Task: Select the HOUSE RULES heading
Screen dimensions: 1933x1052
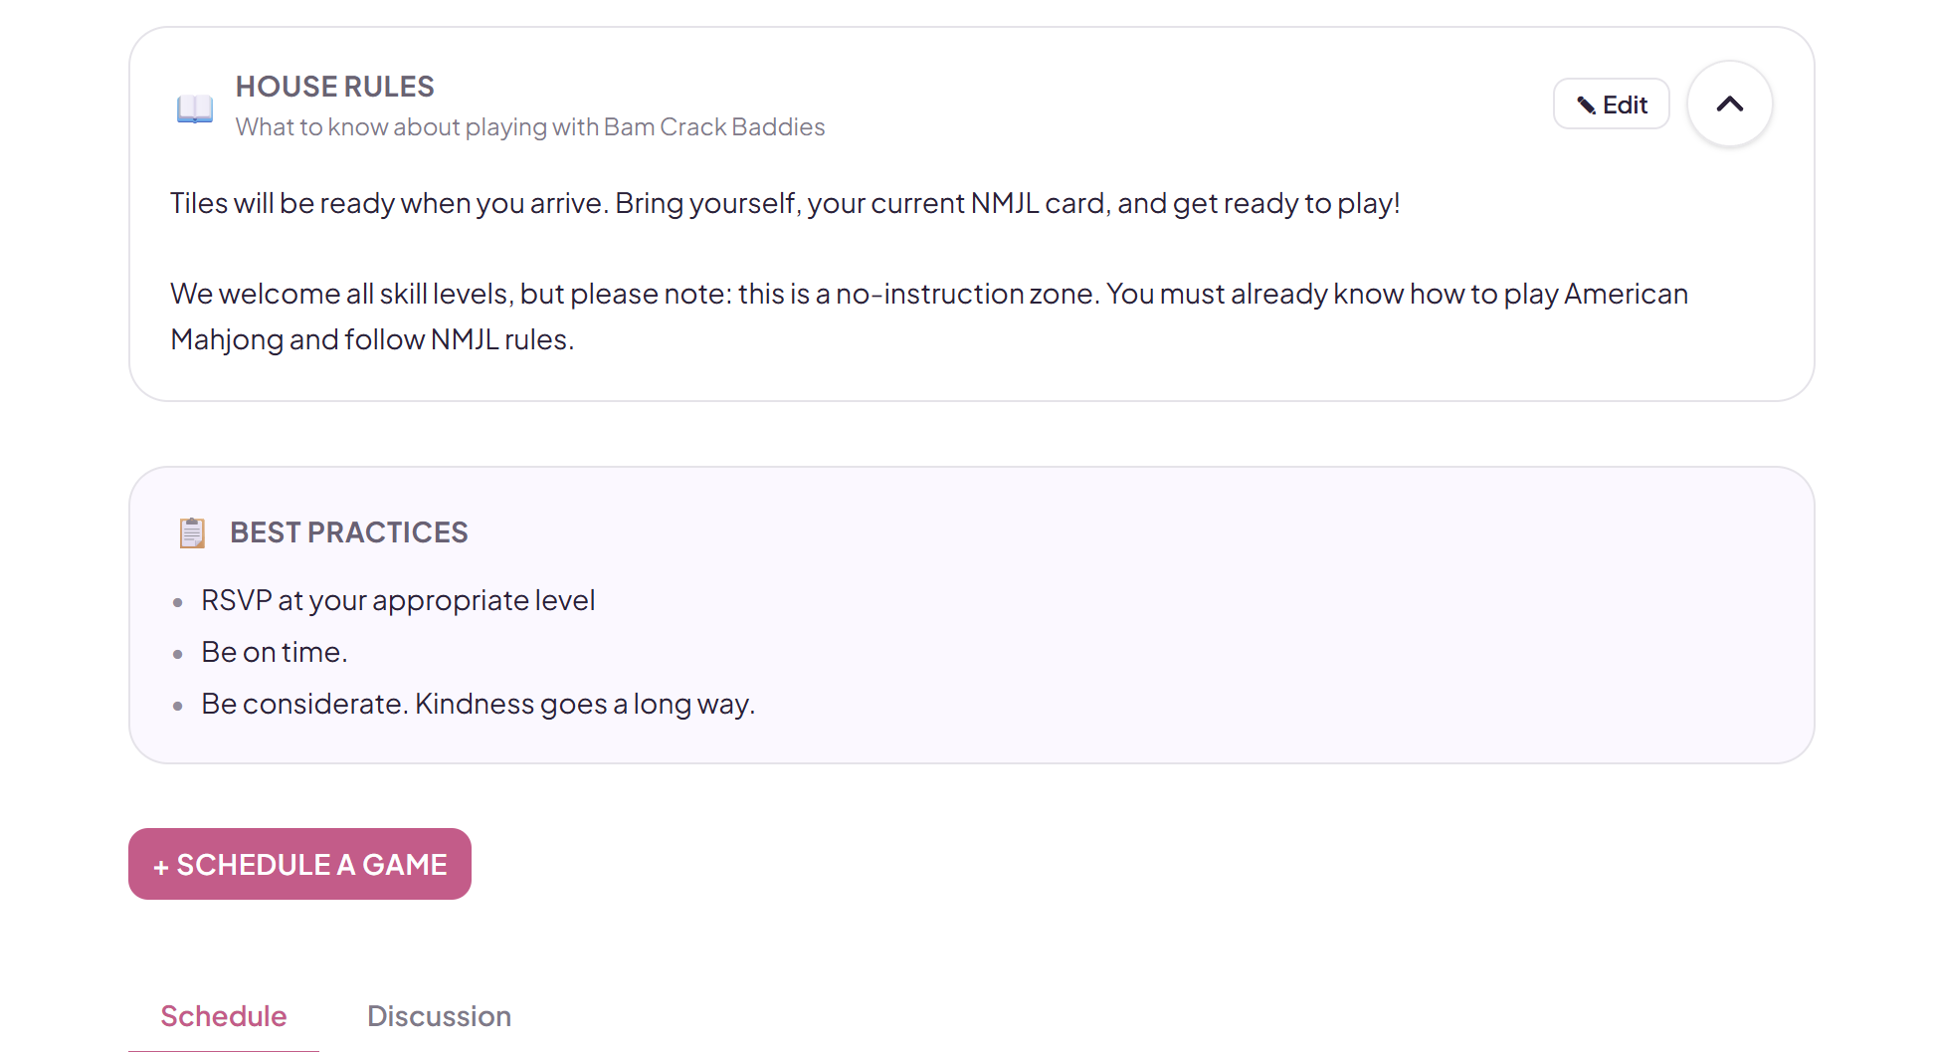Action: 334,87
